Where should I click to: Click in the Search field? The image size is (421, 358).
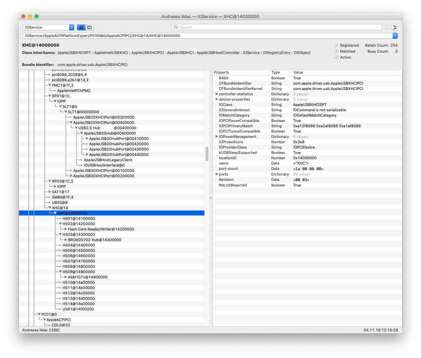pyautogui.click(x=277, y=27)
